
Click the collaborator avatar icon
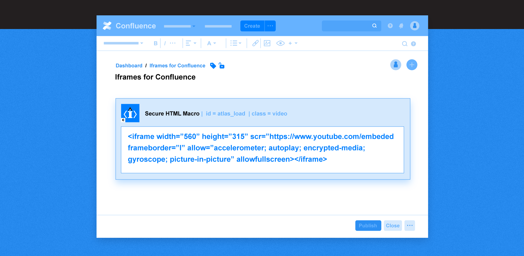396,65
